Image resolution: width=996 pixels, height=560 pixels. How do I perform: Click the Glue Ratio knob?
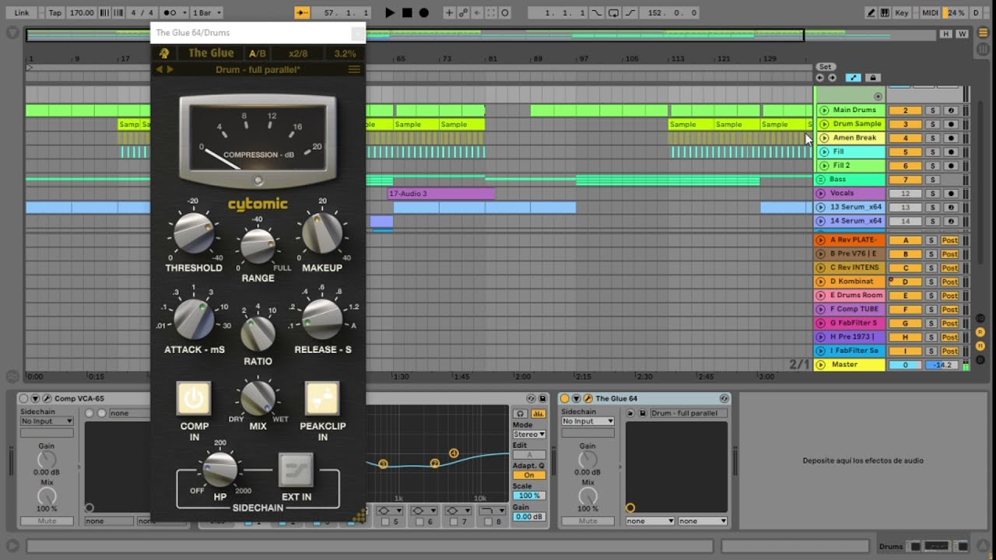pos(258,333)
